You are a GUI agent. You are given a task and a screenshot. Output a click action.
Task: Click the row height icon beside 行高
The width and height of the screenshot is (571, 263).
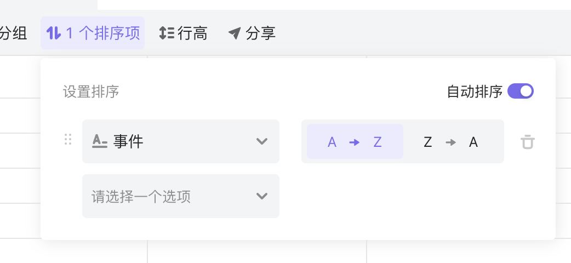pyautogui.click(x=167, y=33)
